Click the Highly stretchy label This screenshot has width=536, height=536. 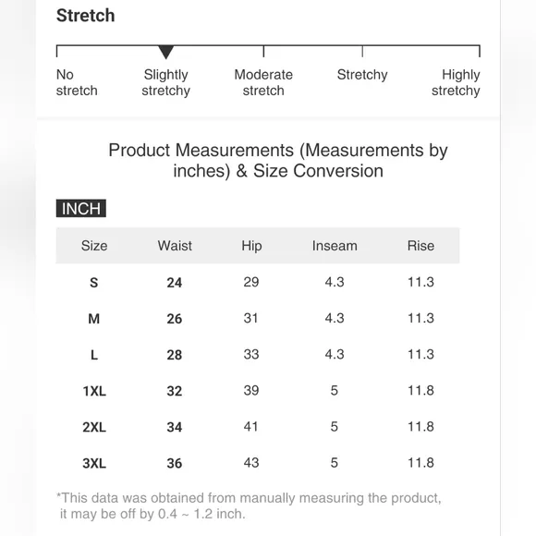456,83
